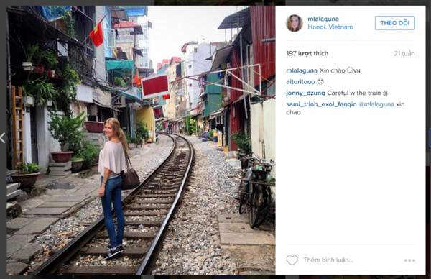Open mlalaguna's profile picture avatar
Image resolution: width=431 pixels, height=279 pixels.
point(294,23)
